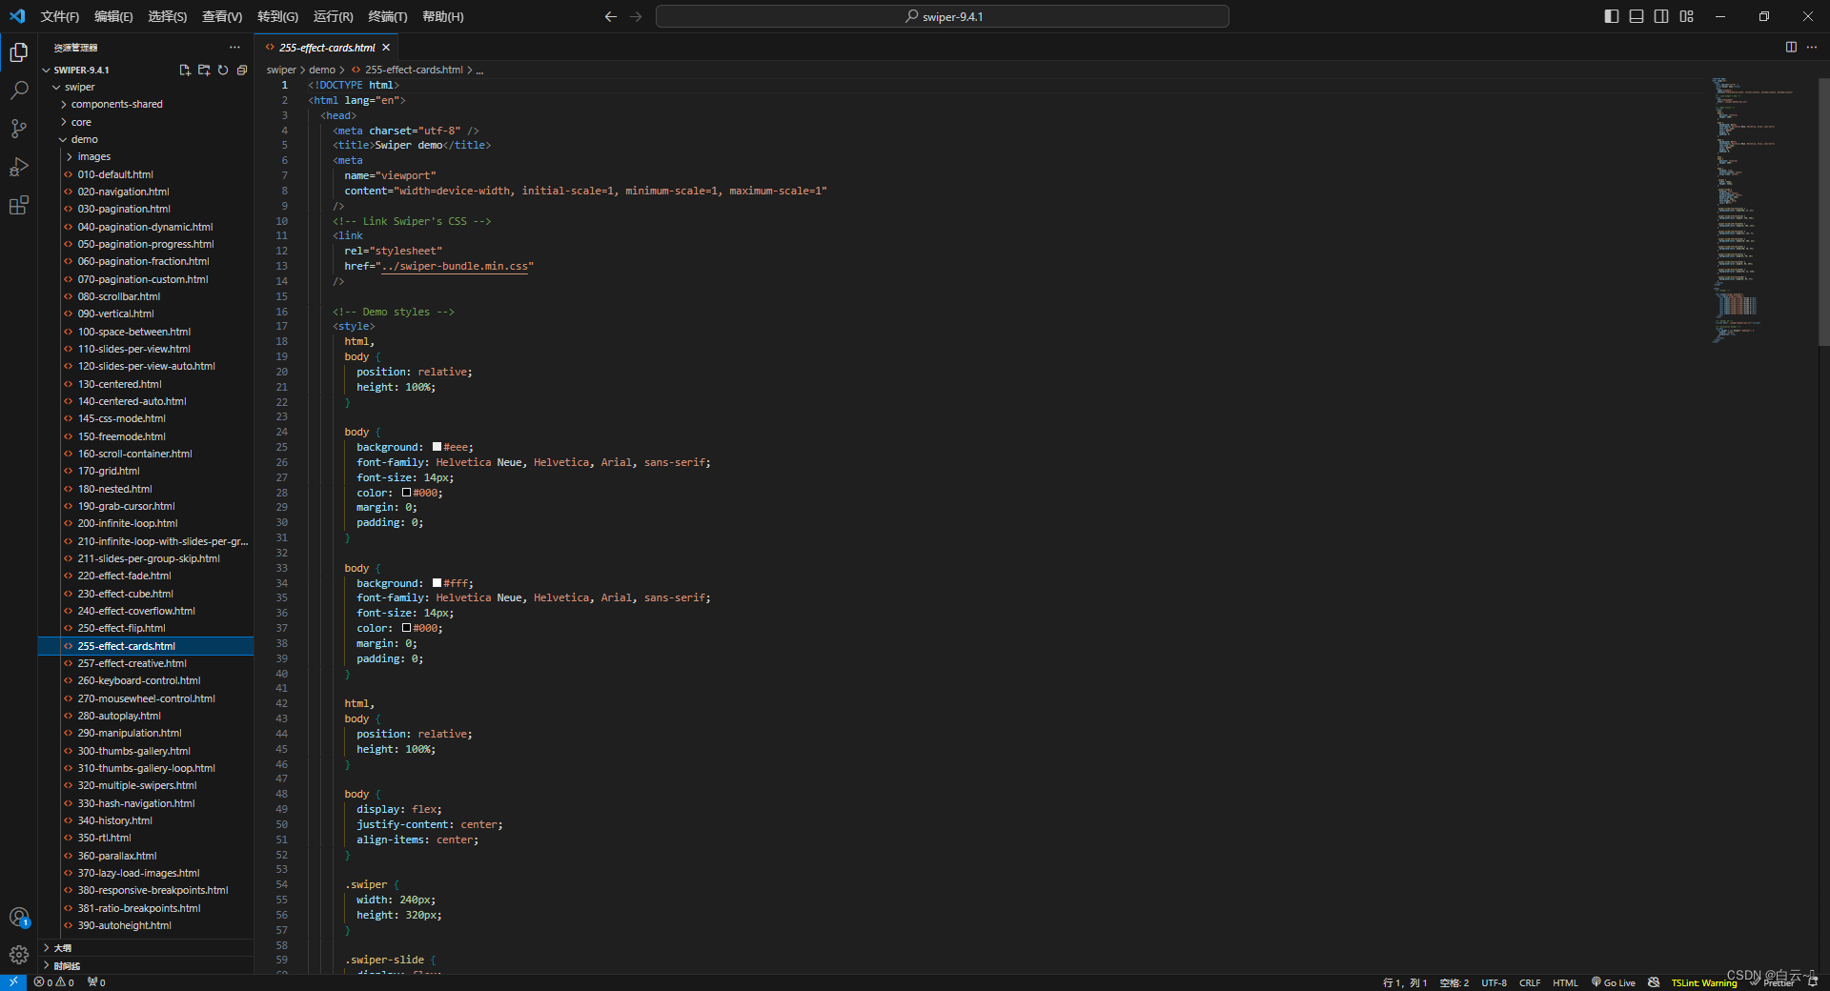
Task: Open the Manage gear icon
Action: pos(18,955)
